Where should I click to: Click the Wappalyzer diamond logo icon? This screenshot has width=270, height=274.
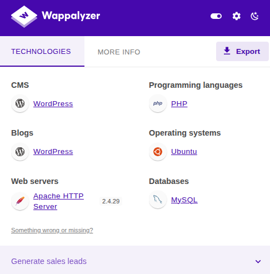(24, 16)
